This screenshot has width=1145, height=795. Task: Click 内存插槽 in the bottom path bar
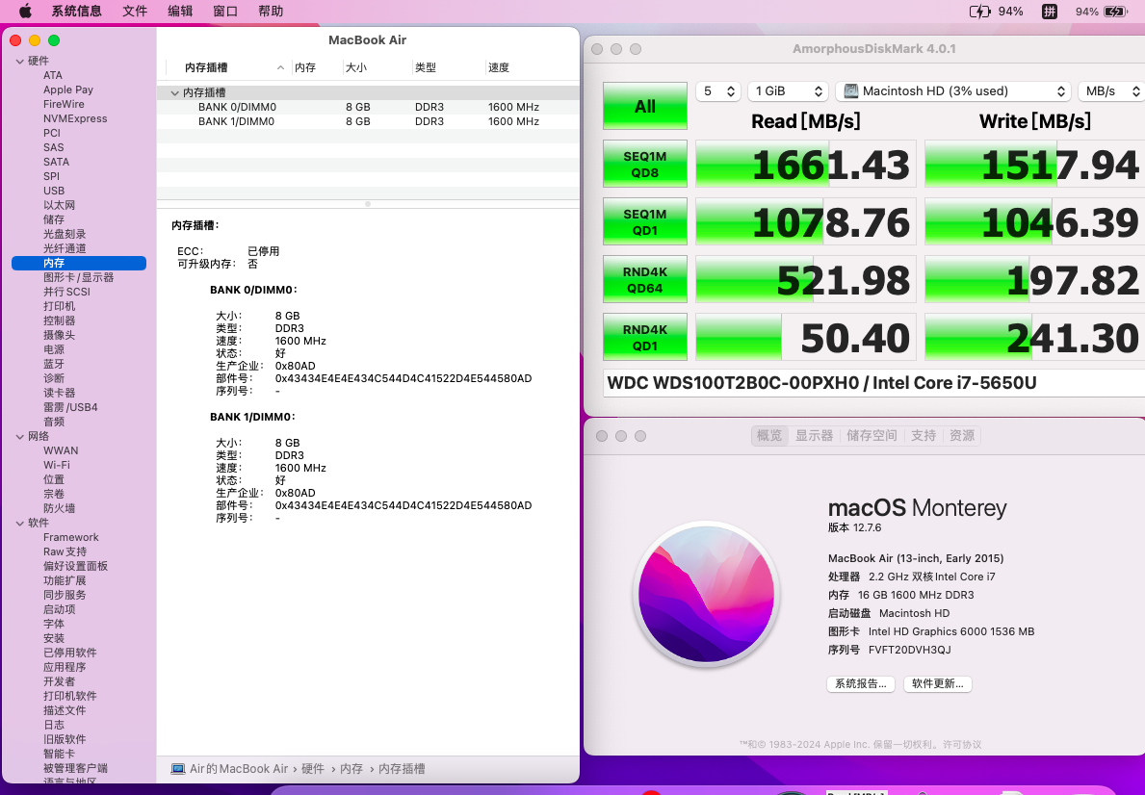403,769
